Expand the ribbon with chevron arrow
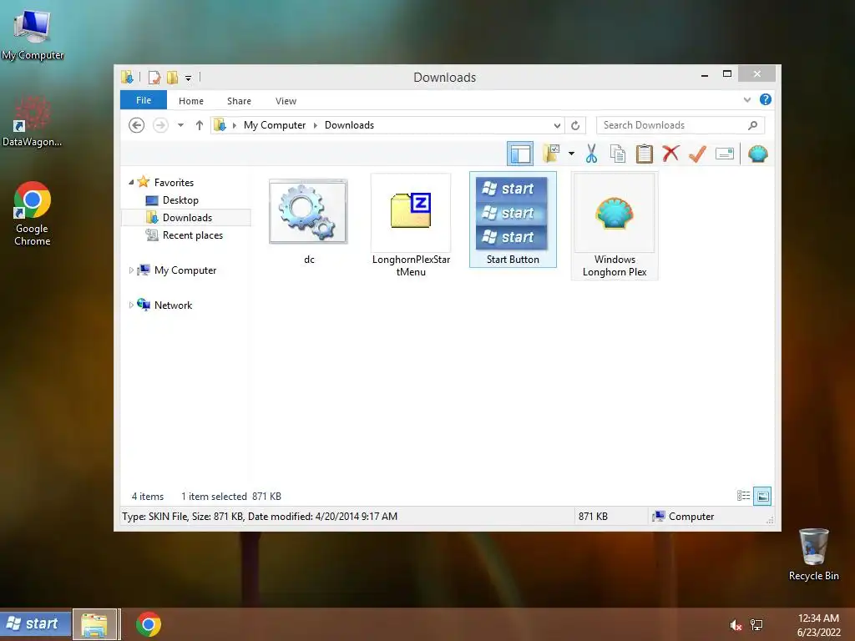The height and width of the screenshot is (641, 855). 747,99
